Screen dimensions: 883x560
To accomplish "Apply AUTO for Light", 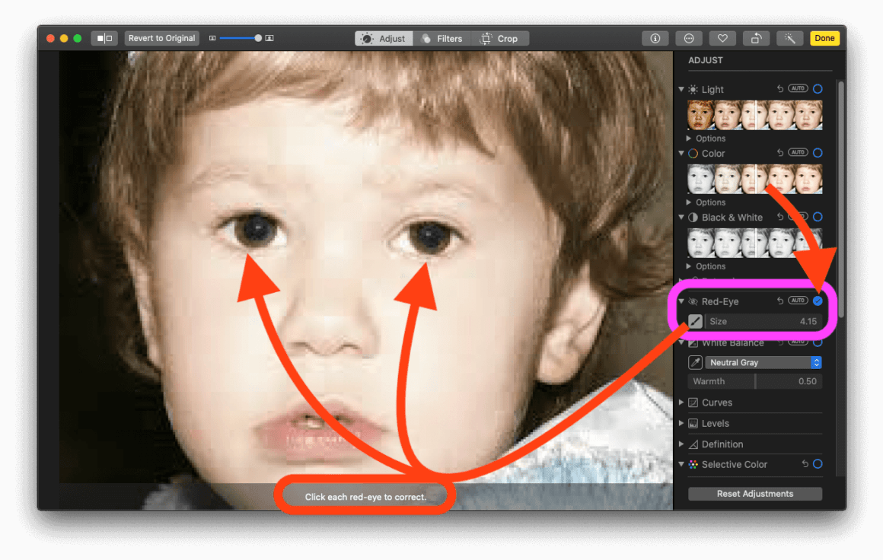I will pyautogui.click(x=798, y=88).
